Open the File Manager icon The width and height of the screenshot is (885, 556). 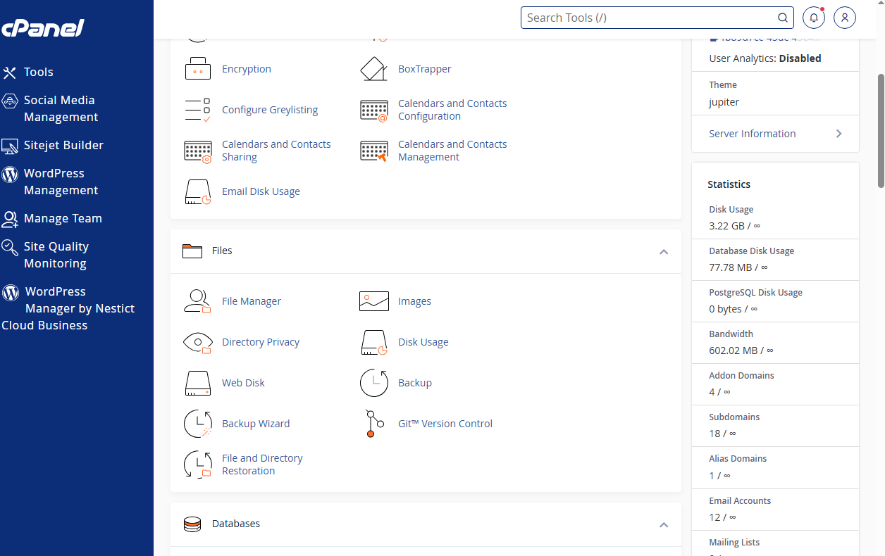point(197,301)
